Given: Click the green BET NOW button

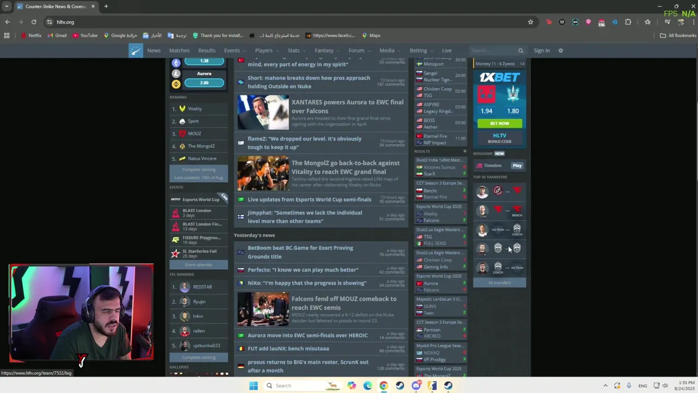Looking at the screenshot, I should [500, 123].
